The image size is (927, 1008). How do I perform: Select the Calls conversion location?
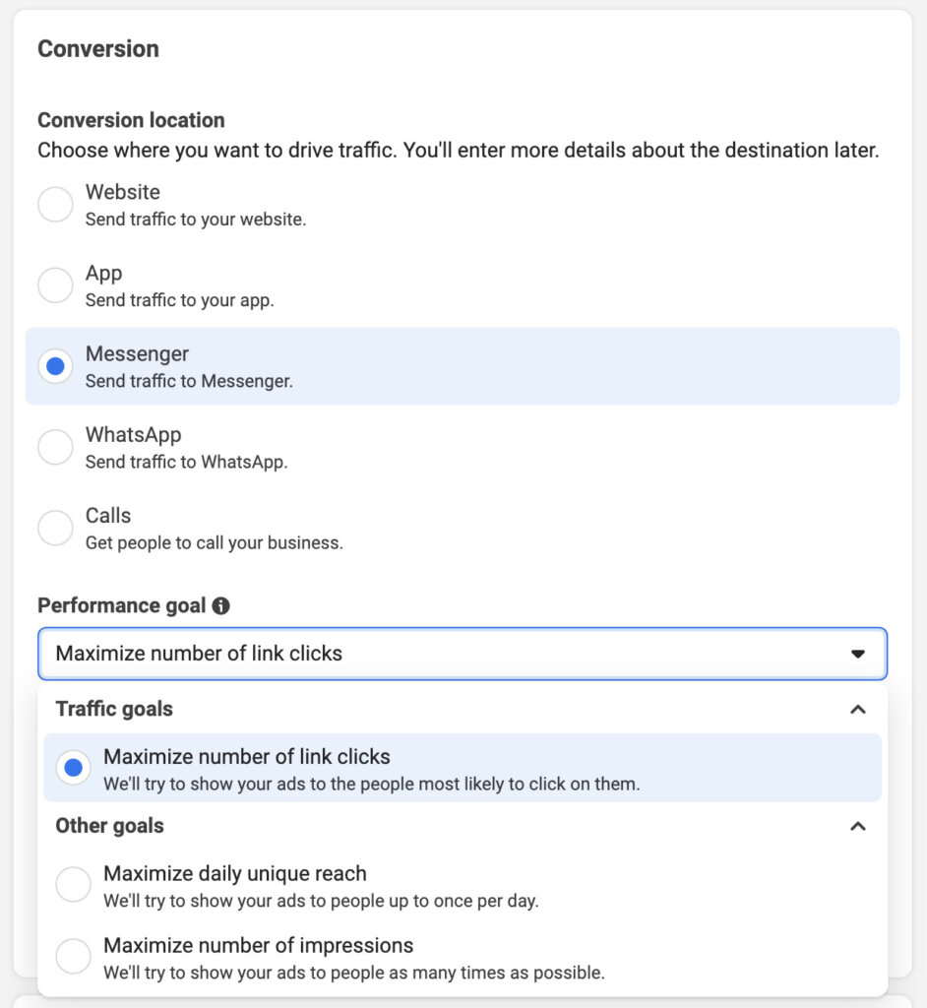(55, 528)
